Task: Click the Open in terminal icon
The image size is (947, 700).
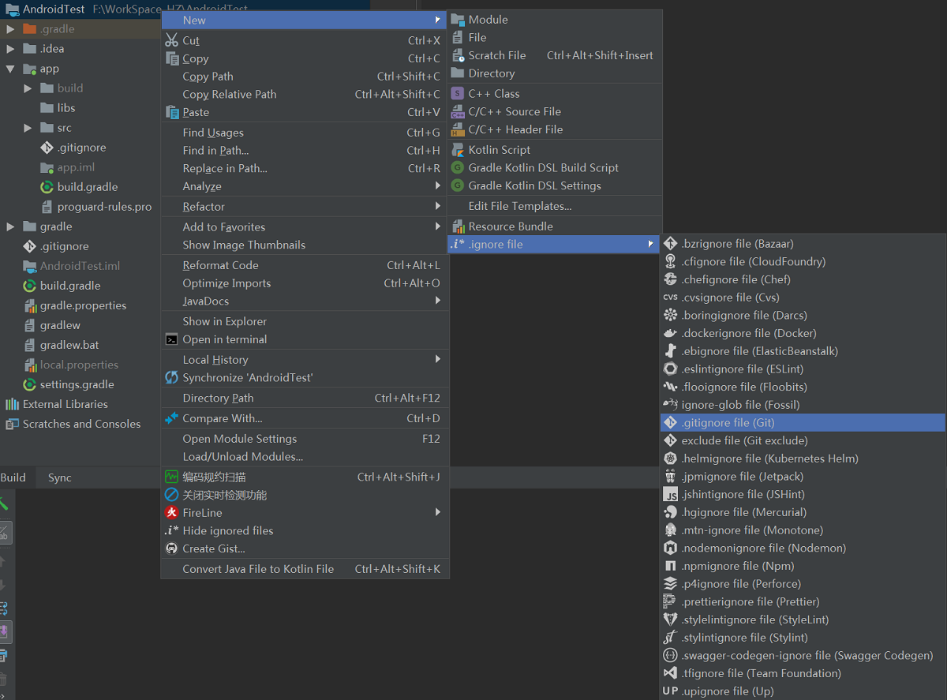Action: tap(171, 339)
